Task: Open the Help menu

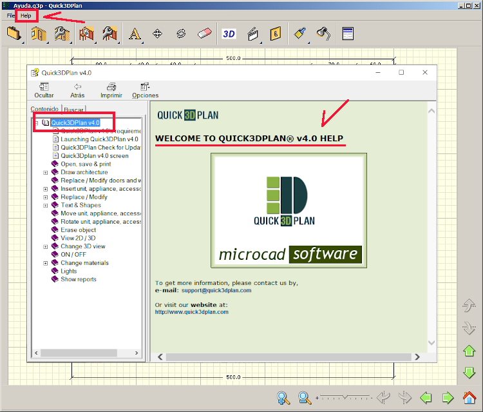Action: click(26, 15)
